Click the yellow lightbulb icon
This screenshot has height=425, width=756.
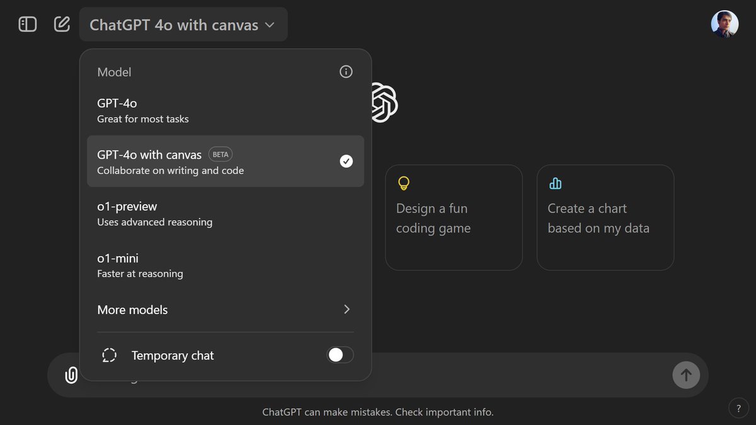[404, 183]
